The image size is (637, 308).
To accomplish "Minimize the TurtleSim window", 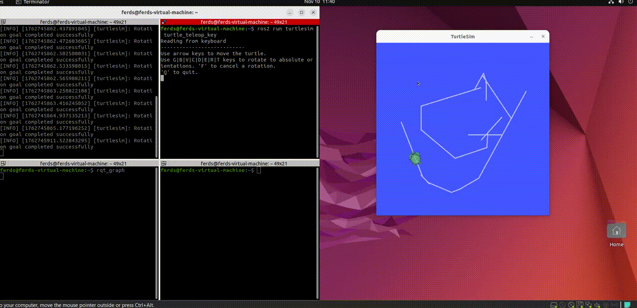I will point(531,36).
